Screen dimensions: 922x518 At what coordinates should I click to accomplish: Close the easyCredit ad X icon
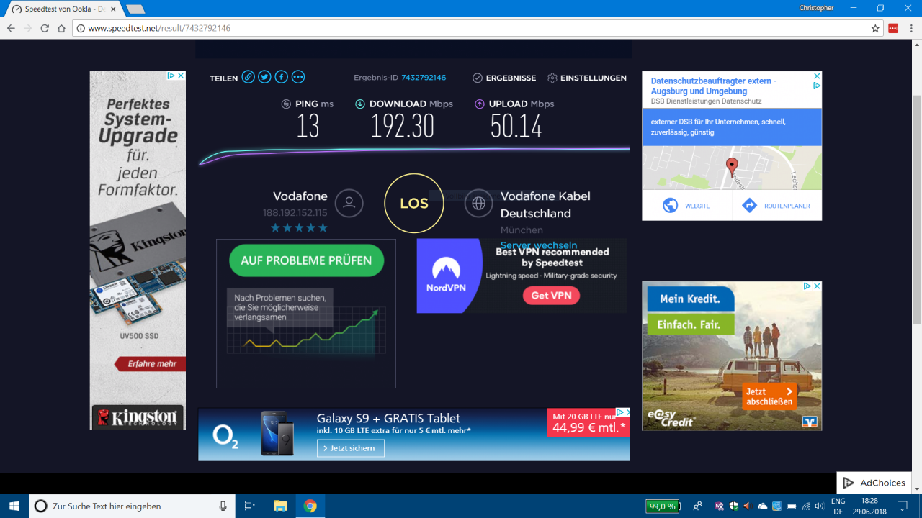pos(818,286)
